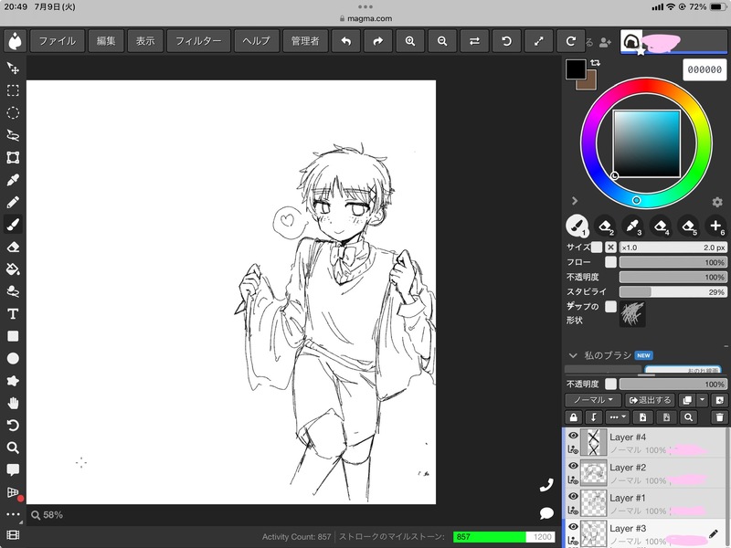Hide Layer #1 with its eye icon
Image resolution: width=731 pixels, height=548 pixels.
pyautogui.click(x=573, y=496)
